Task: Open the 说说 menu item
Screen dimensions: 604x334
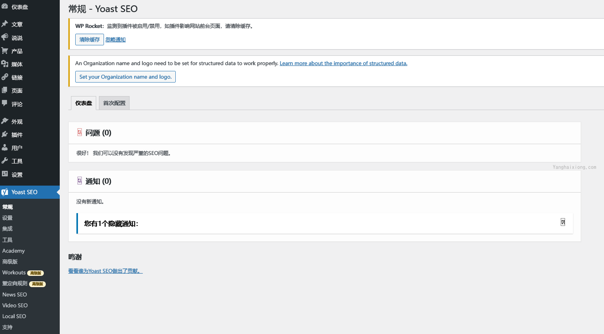Action: pyautogui.click(x=17, y=38)
